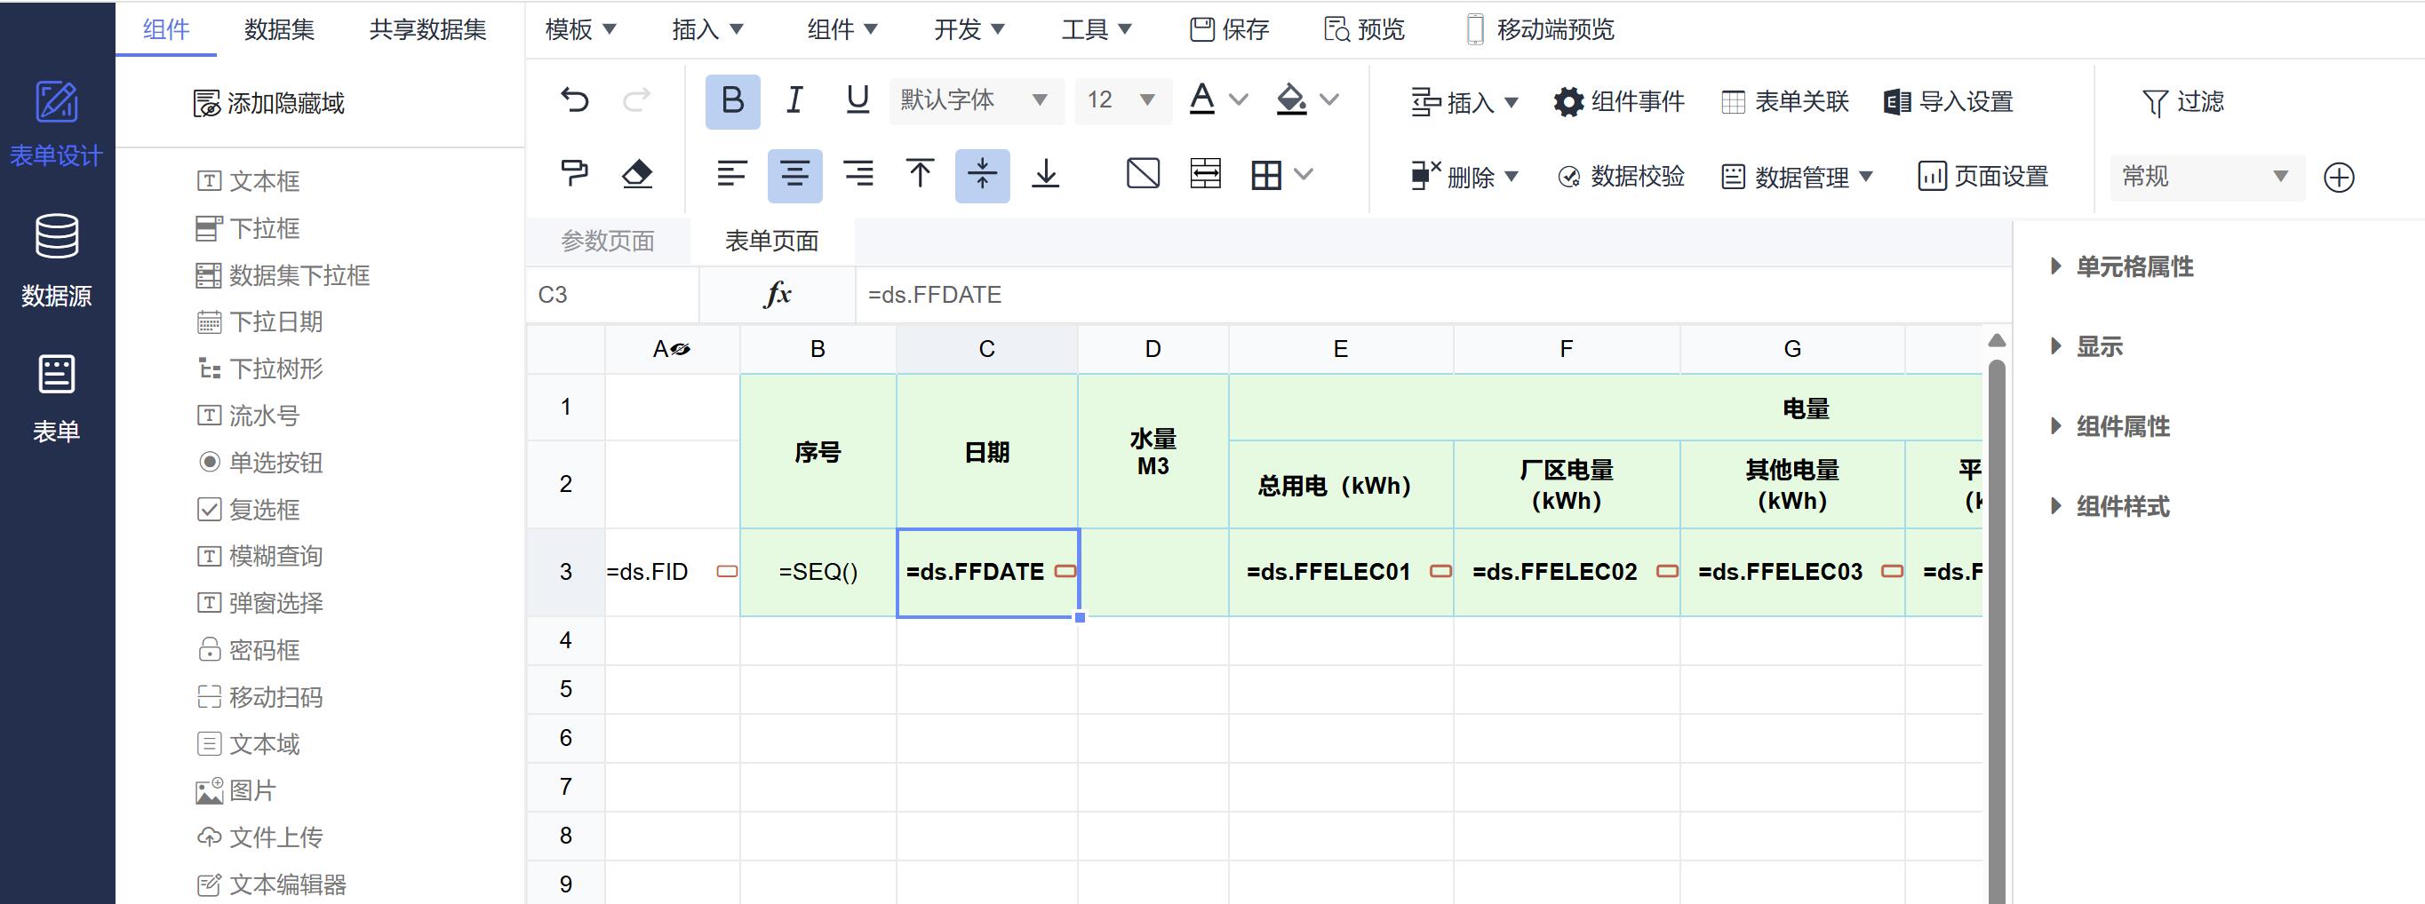Align text to the left
Image resolution: width=2425 pixels, height=904 pixels.
click(x=731, y=174)
